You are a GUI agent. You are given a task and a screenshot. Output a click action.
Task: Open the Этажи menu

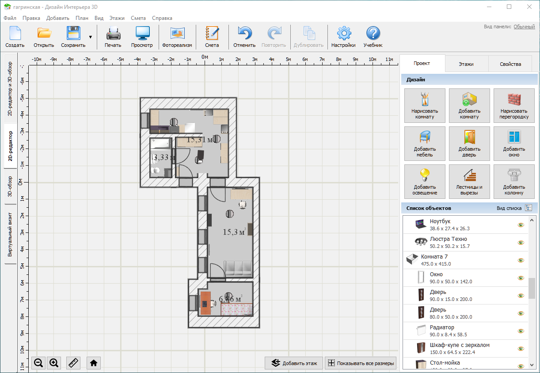(x=117, y=18)
